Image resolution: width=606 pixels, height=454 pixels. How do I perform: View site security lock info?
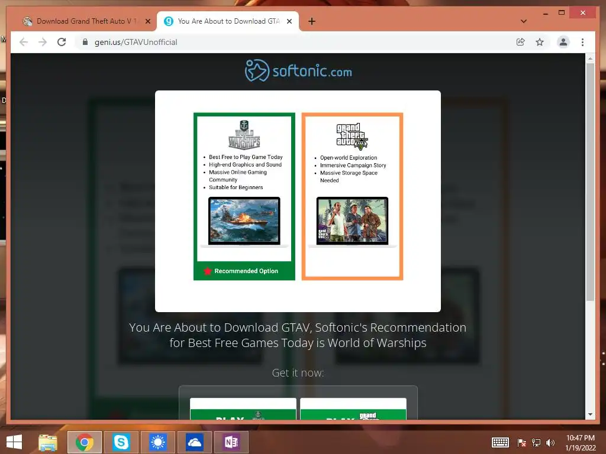click(x=85, y=42)
